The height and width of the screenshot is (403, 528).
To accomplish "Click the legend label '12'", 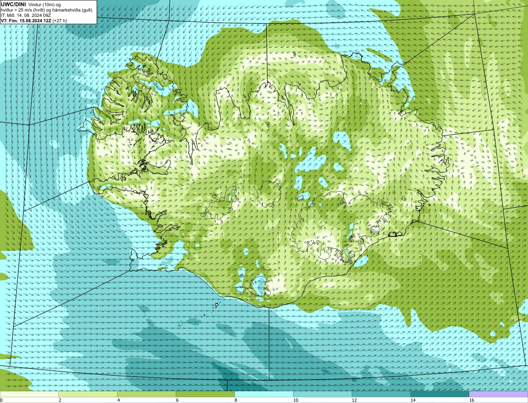I will point(354,400).
